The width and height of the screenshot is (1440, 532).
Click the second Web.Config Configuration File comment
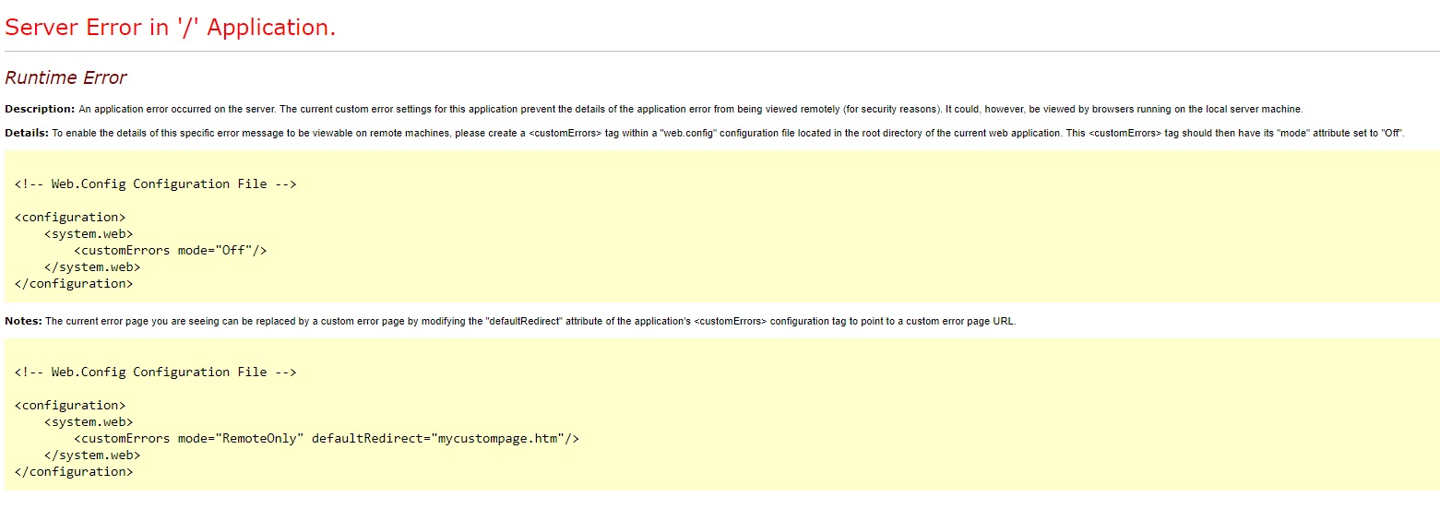tap(156, 372)
